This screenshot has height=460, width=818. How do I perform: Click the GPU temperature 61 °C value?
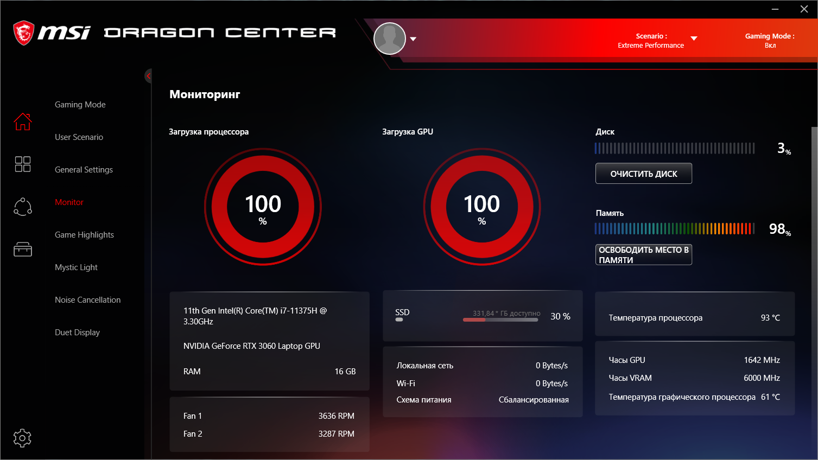(x=771, y=397)
